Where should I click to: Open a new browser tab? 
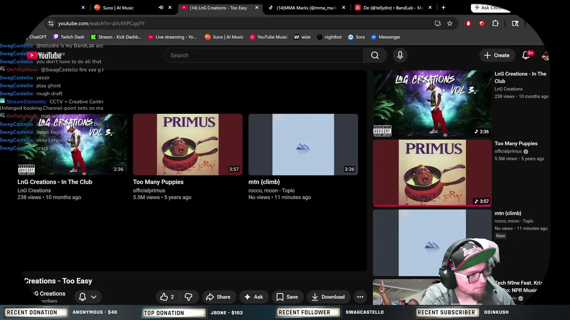(x=443, y=8)
